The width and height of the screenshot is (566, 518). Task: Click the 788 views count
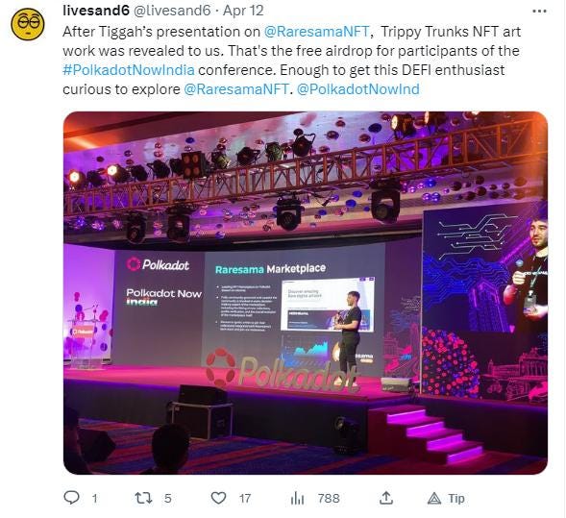pos(329,499)
